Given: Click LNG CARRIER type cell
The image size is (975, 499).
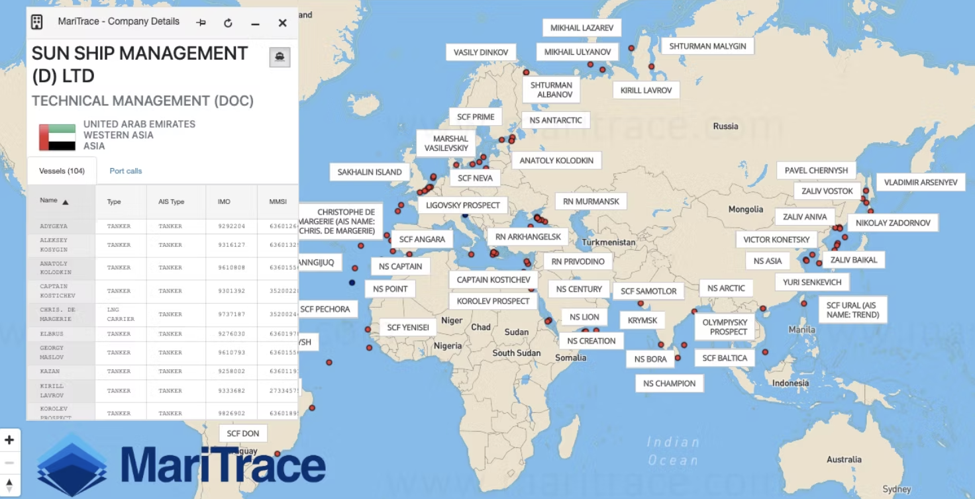Looking at the screenshot, I should [121, 314].
